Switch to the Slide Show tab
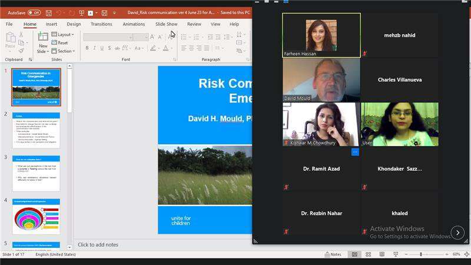Viewport: 471px width, 265px height. (x=166, y=24)
